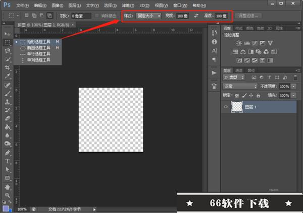Select the Zoom magnifier tool
The image size is (303, 213).
coord(8,195)
